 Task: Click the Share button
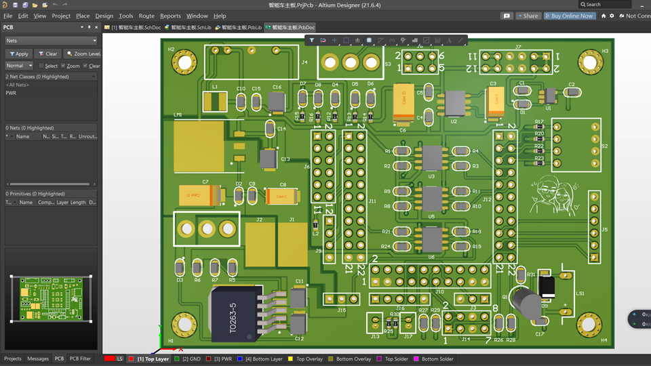pos(528,16)
